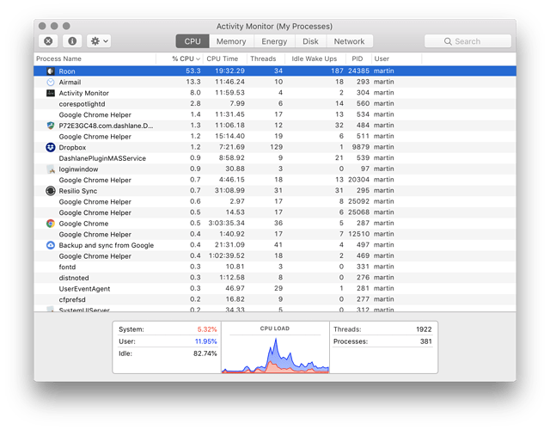
Task: Select the Airmail process row
Action: (x=275, y=83)
